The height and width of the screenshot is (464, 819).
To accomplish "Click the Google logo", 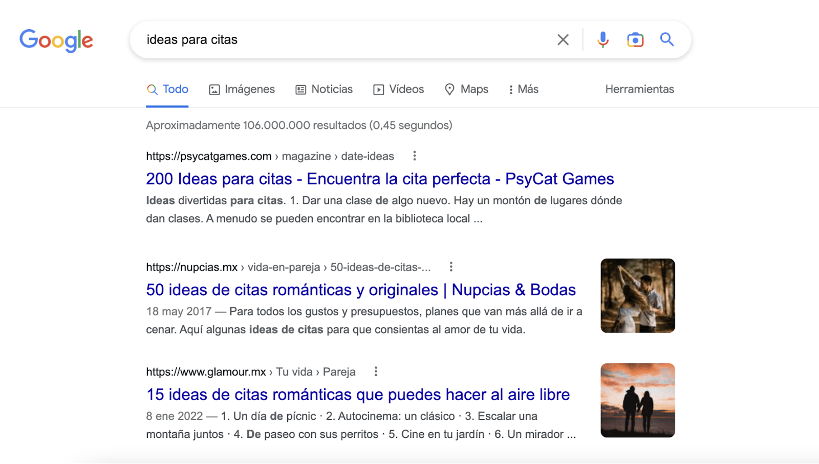I will point(56,40).
